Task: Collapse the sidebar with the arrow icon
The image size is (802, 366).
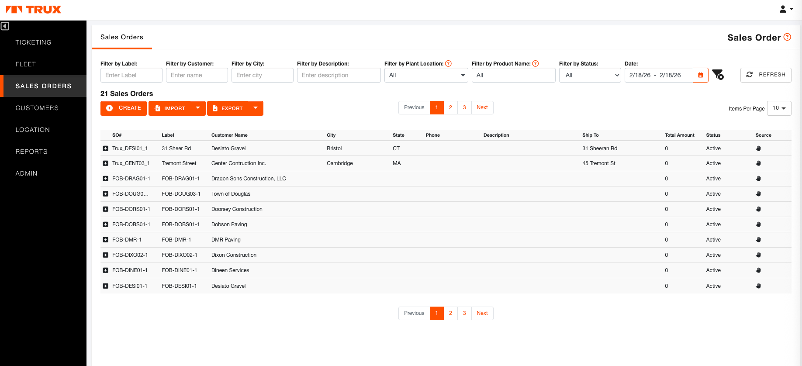Action: click(x=5, y=26)
